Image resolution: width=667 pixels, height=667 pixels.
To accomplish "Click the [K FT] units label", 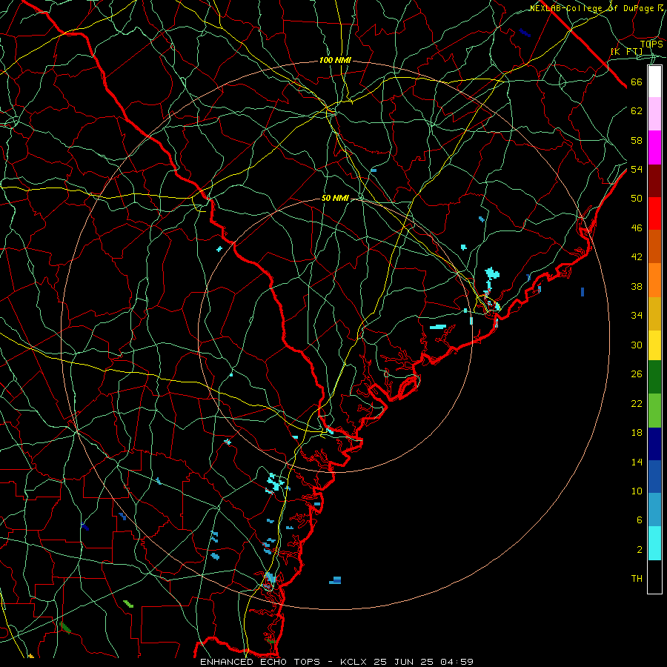I will tap(626, 51).
